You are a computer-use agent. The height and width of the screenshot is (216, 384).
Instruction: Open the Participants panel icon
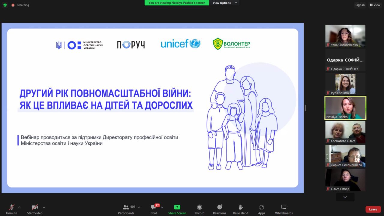(x=126, y=207)
